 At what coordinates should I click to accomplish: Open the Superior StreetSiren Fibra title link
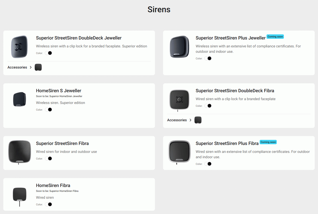(x=62, y=143)
